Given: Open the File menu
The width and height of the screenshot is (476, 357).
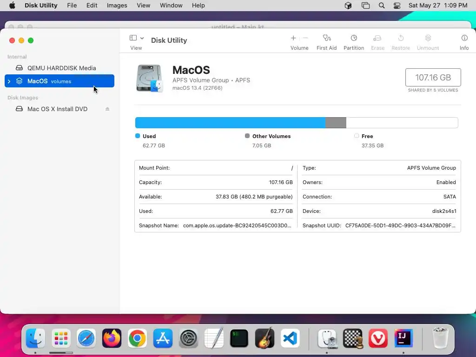Looking at the screenshot, I should point(72,6).
